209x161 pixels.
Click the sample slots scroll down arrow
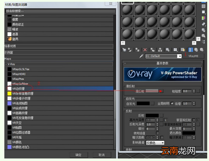click(198, 39)
